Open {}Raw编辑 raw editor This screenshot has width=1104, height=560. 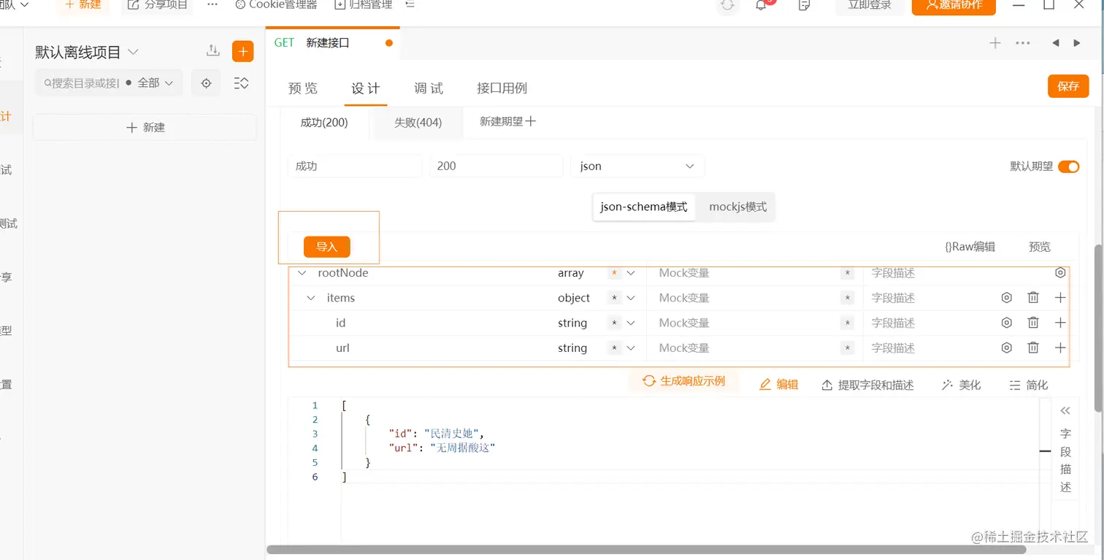point(970,247)
